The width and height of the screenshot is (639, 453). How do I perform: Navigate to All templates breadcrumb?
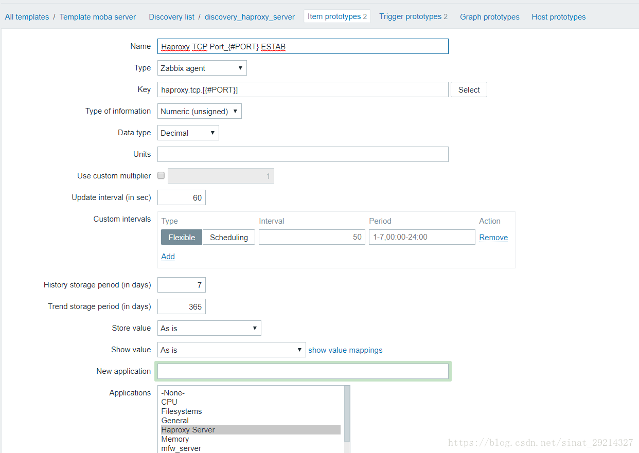click(x=27, y=17)
